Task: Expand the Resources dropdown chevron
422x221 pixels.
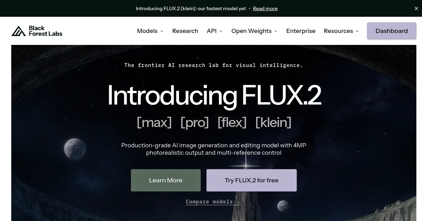Action: pos(357,31)
